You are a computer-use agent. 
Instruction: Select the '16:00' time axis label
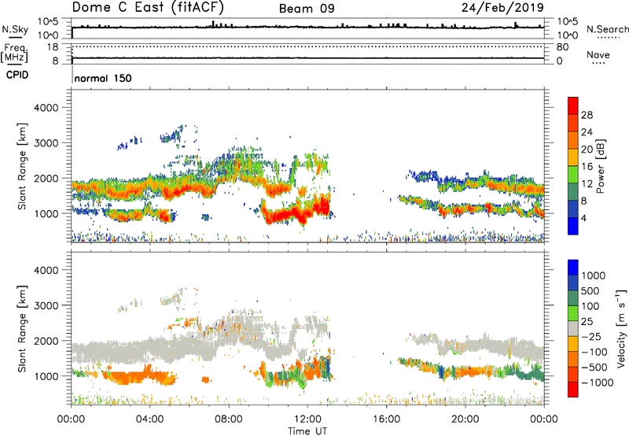coord(386,419)
